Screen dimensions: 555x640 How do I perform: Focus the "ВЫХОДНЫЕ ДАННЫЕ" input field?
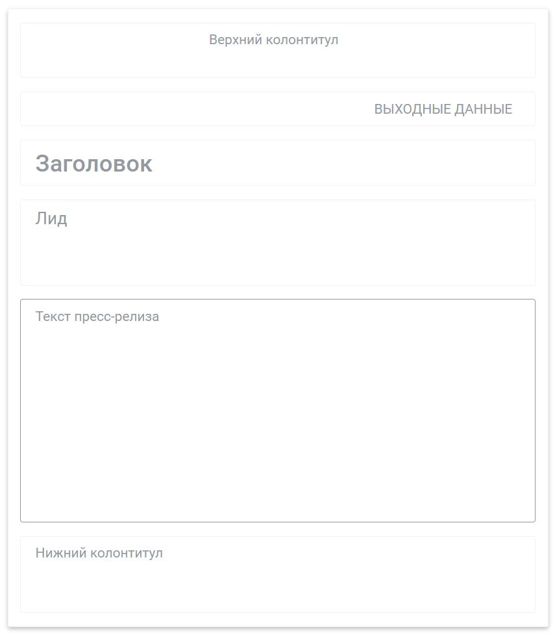pos(277,109)
